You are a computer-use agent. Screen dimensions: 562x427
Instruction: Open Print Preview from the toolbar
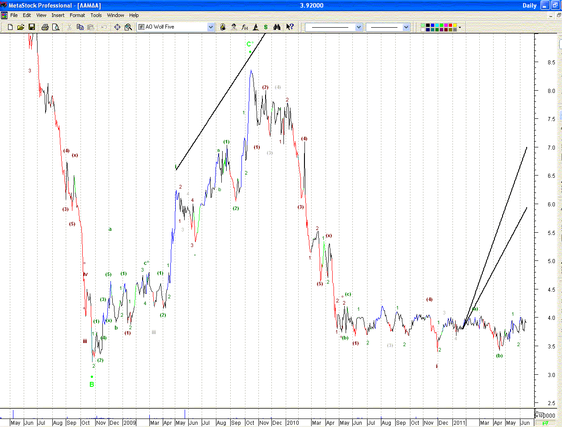(56, 27)
